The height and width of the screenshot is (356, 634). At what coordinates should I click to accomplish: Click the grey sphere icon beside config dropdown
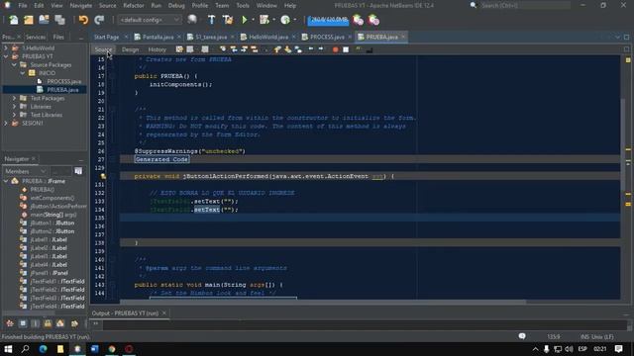point(192,20)
